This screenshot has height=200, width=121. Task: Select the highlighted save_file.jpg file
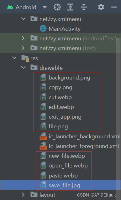(x=60, y=185)
